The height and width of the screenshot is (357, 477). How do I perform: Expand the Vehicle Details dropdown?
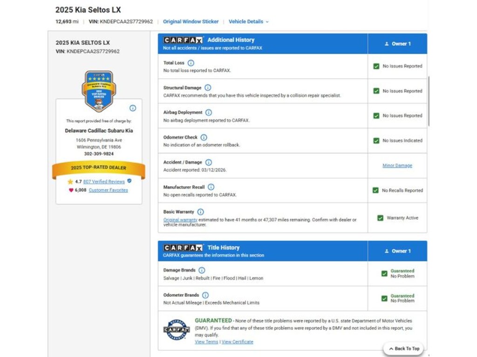(249, 21)
